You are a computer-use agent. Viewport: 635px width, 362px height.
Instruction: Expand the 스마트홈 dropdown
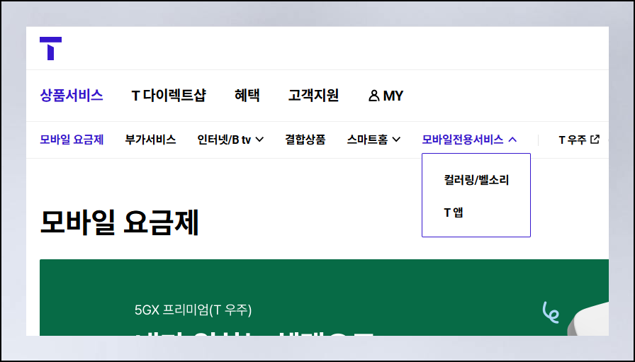[x=396, y=140]
